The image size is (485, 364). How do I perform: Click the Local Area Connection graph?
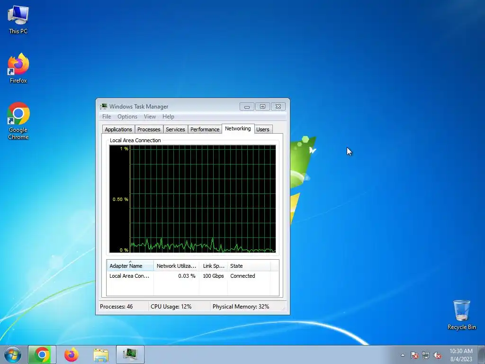click(192, 199)
